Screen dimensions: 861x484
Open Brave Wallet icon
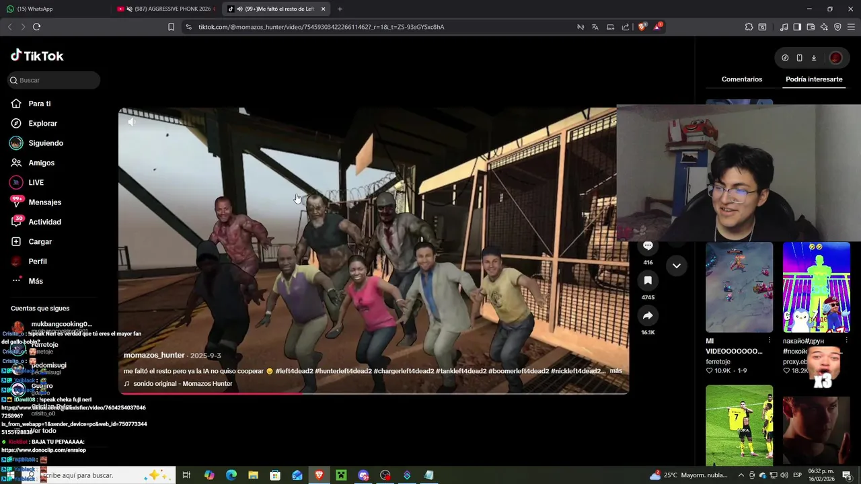click(811, 27)
